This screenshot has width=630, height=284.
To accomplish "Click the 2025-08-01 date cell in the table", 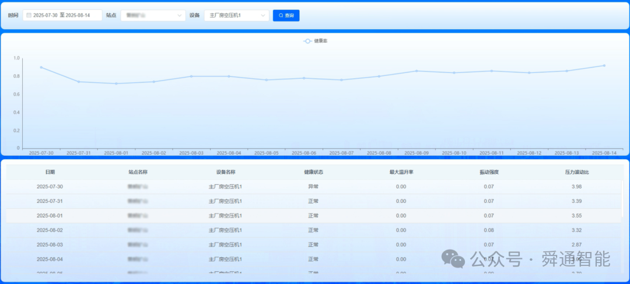I will [50, 216].
